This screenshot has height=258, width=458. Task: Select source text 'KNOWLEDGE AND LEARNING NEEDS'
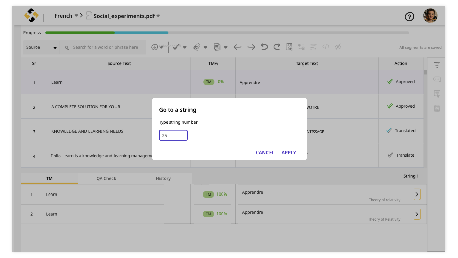point(87,131)
